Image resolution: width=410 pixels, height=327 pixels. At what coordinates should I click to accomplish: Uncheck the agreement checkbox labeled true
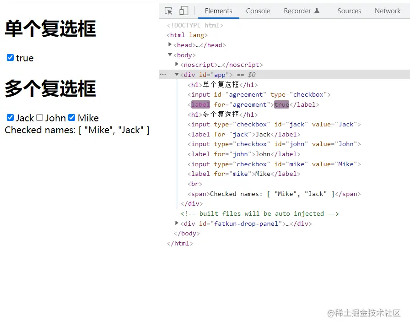[x=10, y=58]
